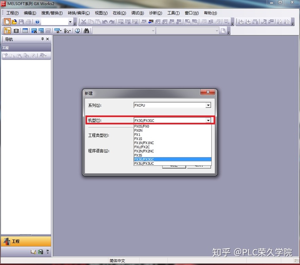
Task: Click the Print icon in toolbar
Action: point(28,22)
